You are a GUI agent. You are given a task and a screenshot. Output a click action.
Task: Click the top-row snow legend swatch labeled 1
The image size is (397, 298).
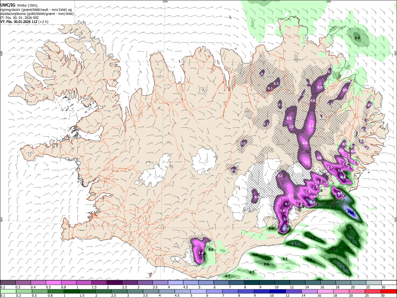pos(84,283)
